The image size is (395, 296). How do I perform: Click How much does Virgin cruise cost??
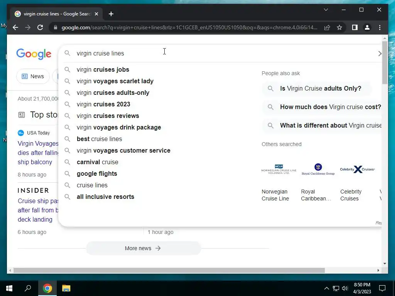(322, 107)
